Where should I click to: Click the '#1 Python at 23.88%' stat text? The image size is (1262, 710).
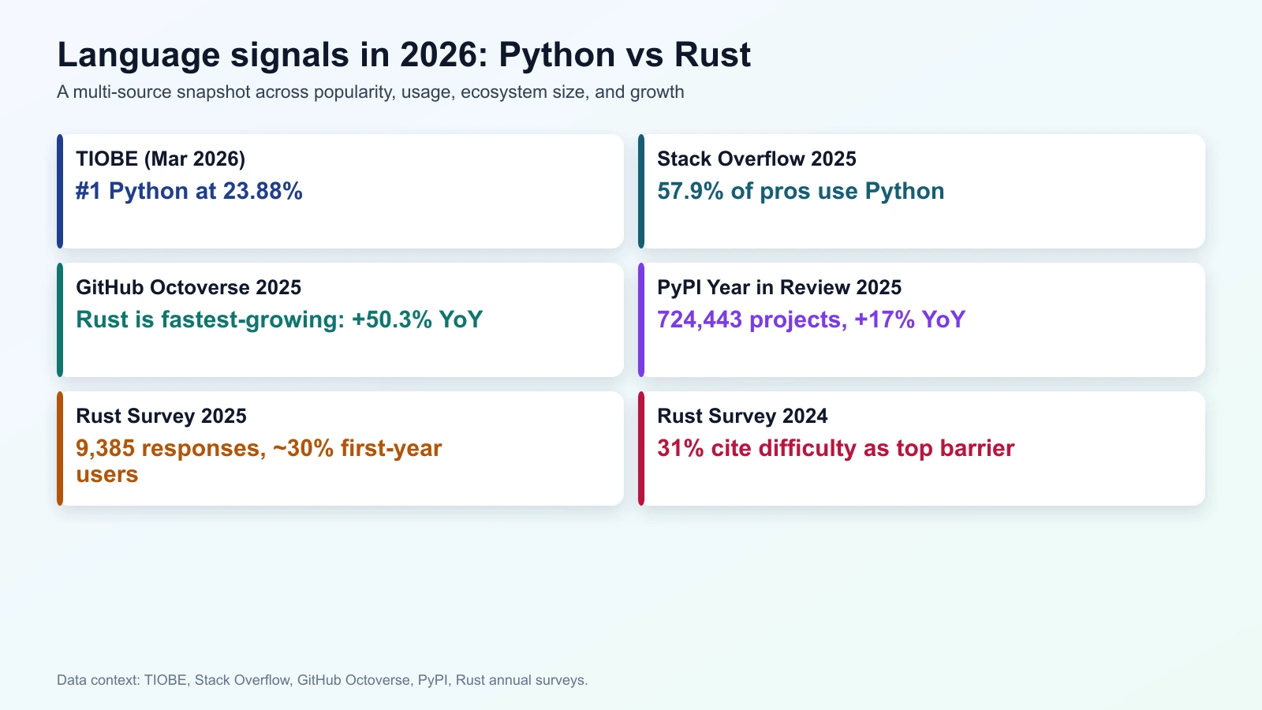click(x=189, y=191)
